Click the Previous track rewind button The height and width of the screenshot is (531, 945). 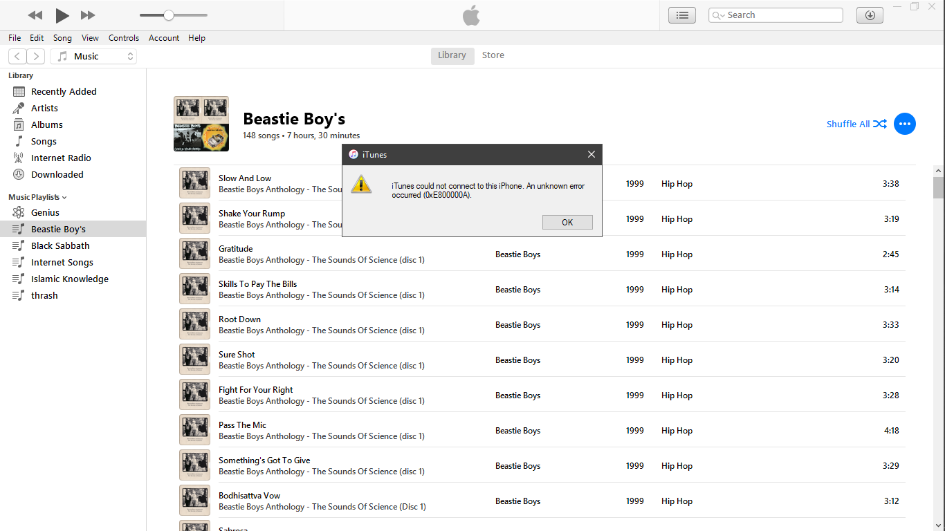tap(35, 15)
